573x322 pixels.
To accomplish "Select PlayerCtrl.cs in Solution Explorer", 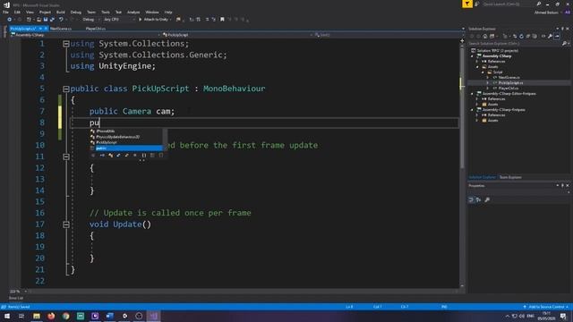I will coord(509,89).
